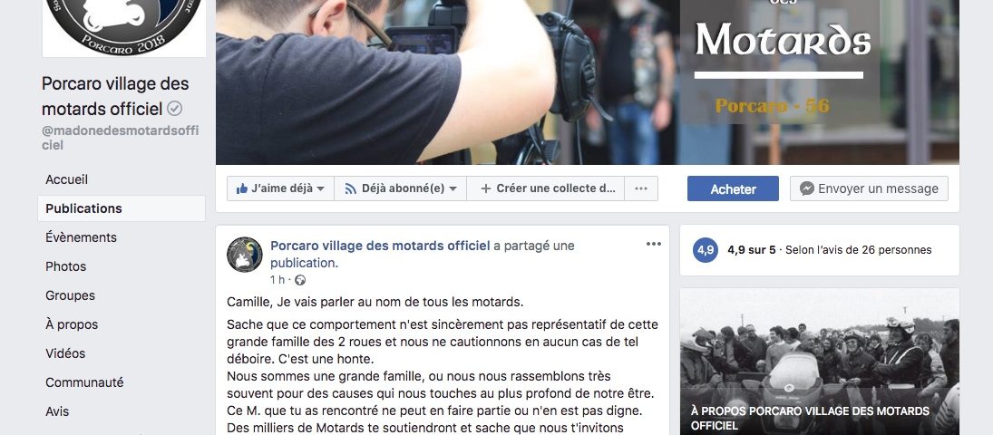This screenshot has width=993, height=435.
Task: Click the public globe icon on post
Action: click(300, 280)
